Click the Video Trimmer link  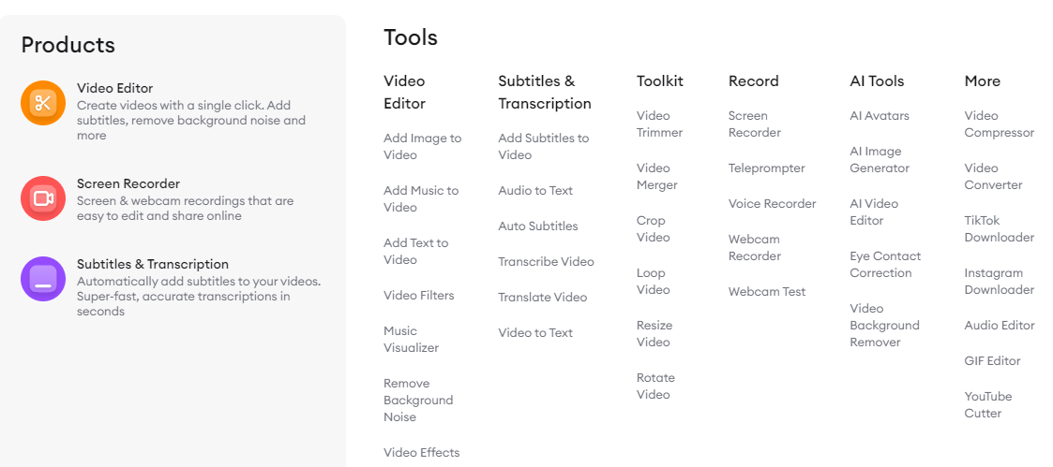659,124
